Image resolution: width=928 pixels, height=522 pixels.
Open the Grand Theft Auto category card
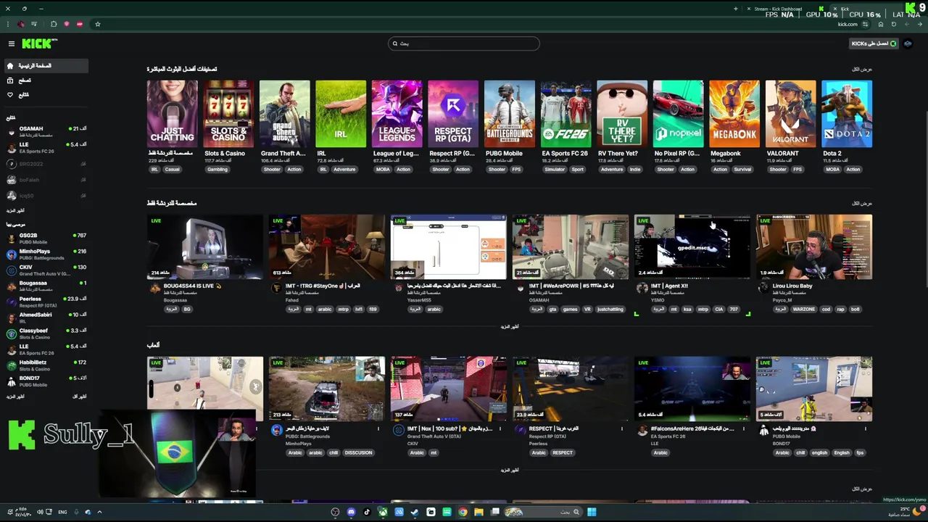[285, 114]
